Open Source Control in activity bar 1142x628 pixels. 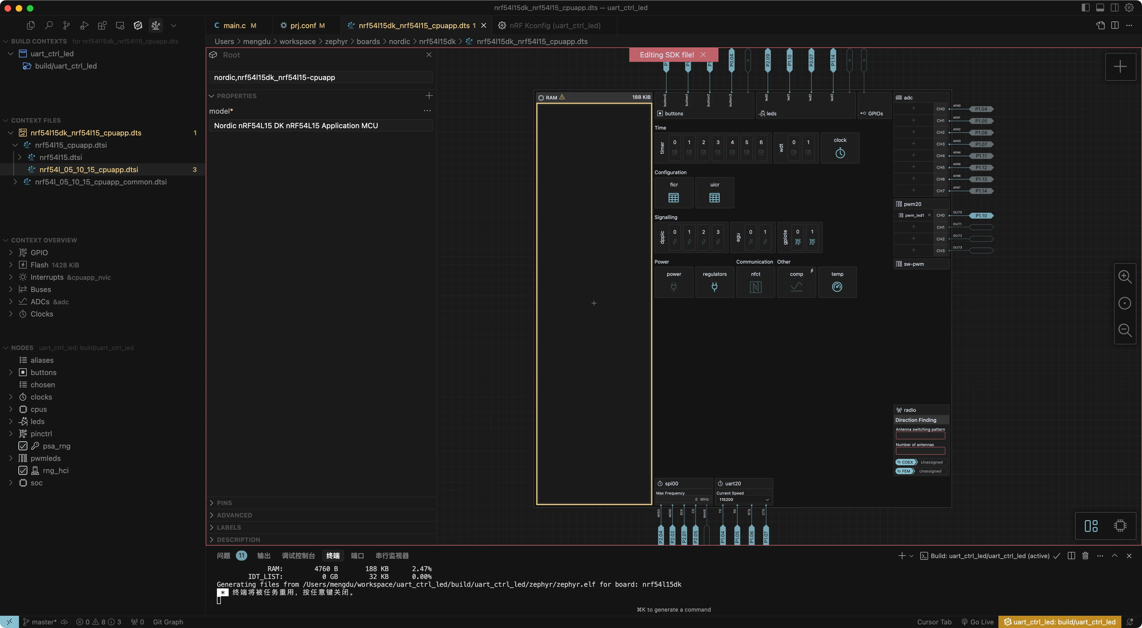click(67, 25)
